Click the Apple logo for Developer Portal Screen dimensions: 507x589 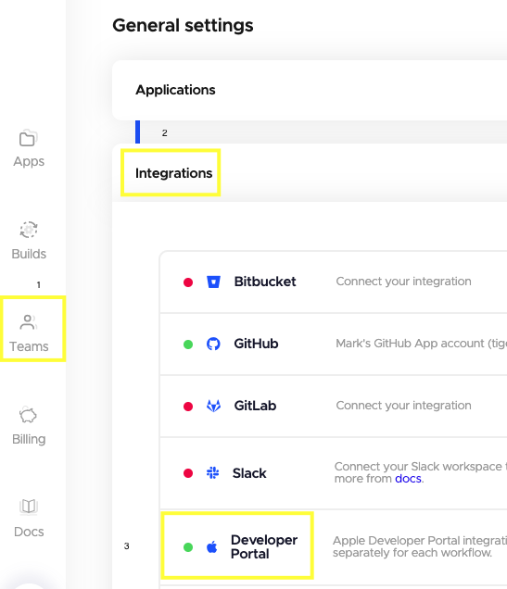(212, 547)
